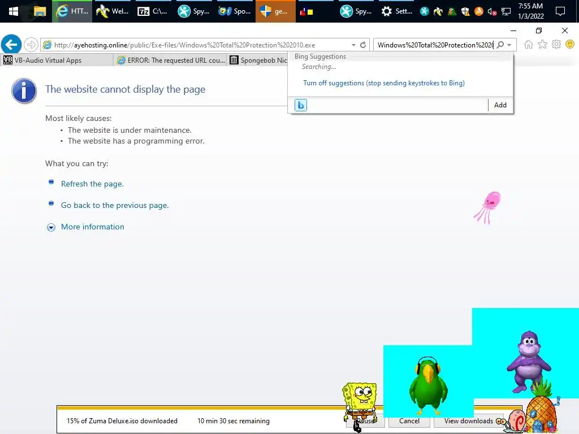
Task: Open the Settings taskbar window
Action: [396, 11]
